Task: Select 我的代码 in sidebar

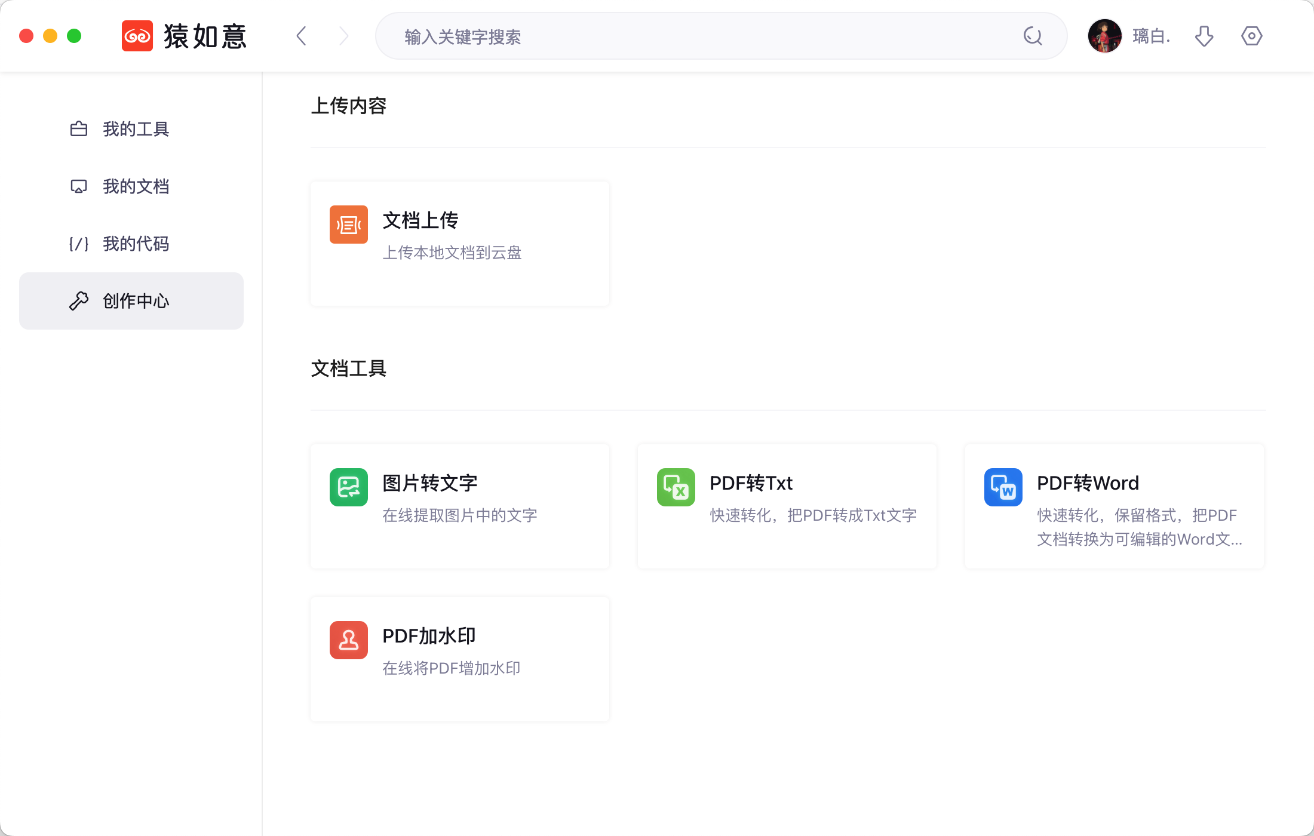Action: coord(131,244)
